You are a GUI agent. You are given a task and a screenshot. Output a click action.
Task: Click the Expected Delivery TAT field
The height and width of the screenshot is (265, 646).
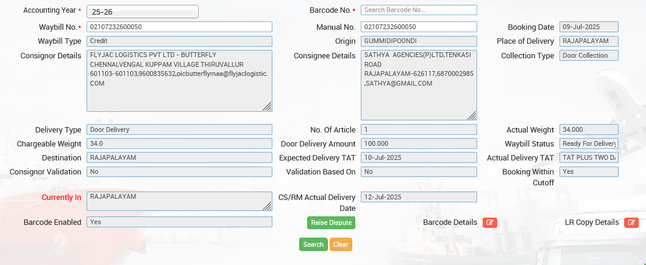tap(419, 157)
